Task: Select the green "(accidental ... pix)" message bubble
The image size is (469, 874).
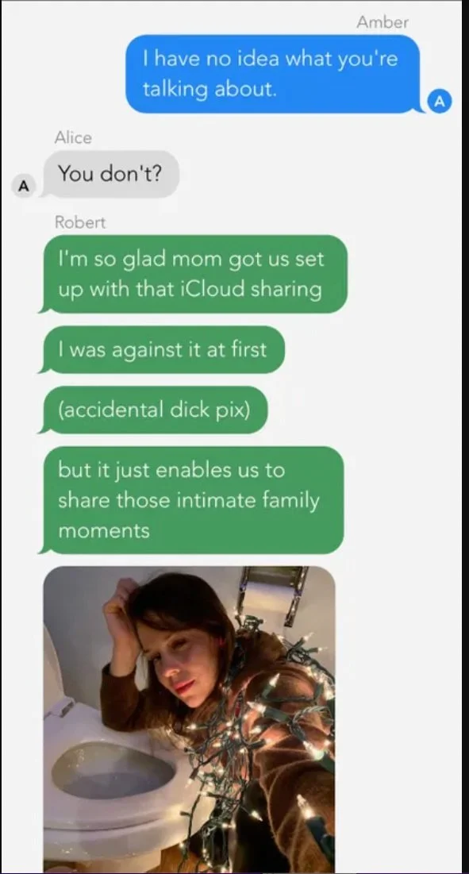Action: (x=153, y=410)
